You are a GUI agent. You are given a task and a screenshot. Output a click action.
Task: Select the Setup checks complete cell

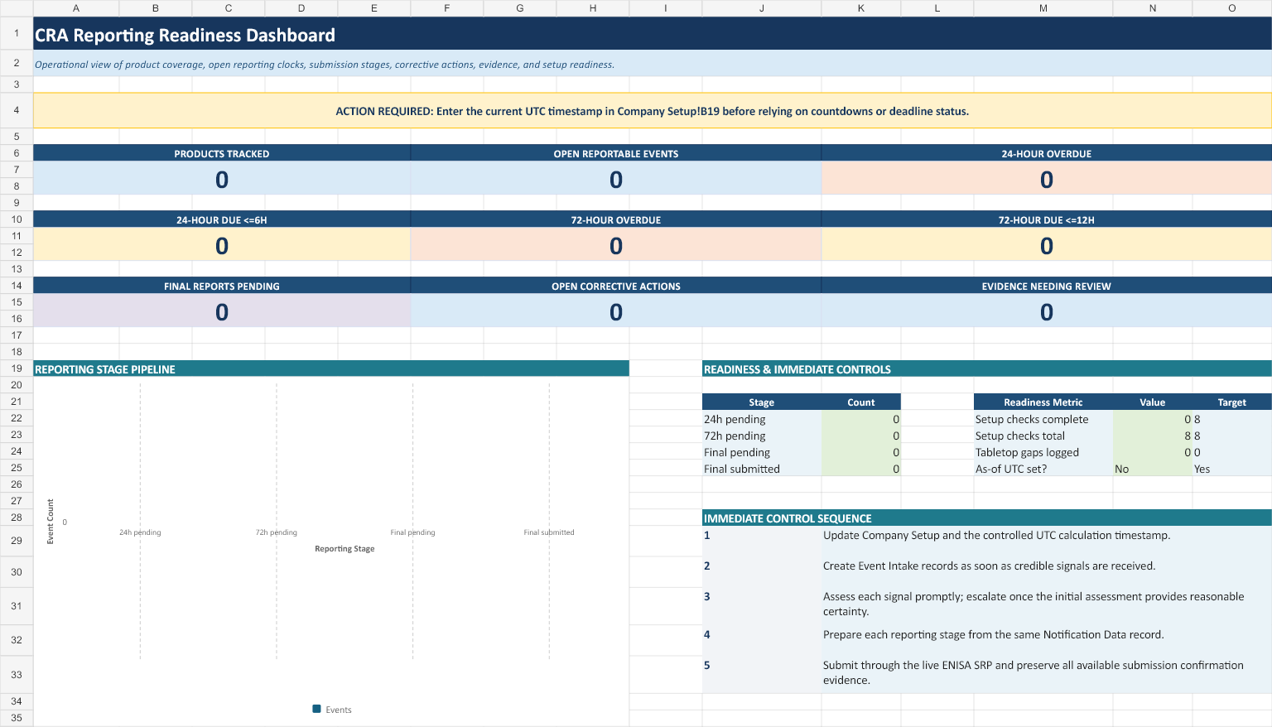(1043, 418)
